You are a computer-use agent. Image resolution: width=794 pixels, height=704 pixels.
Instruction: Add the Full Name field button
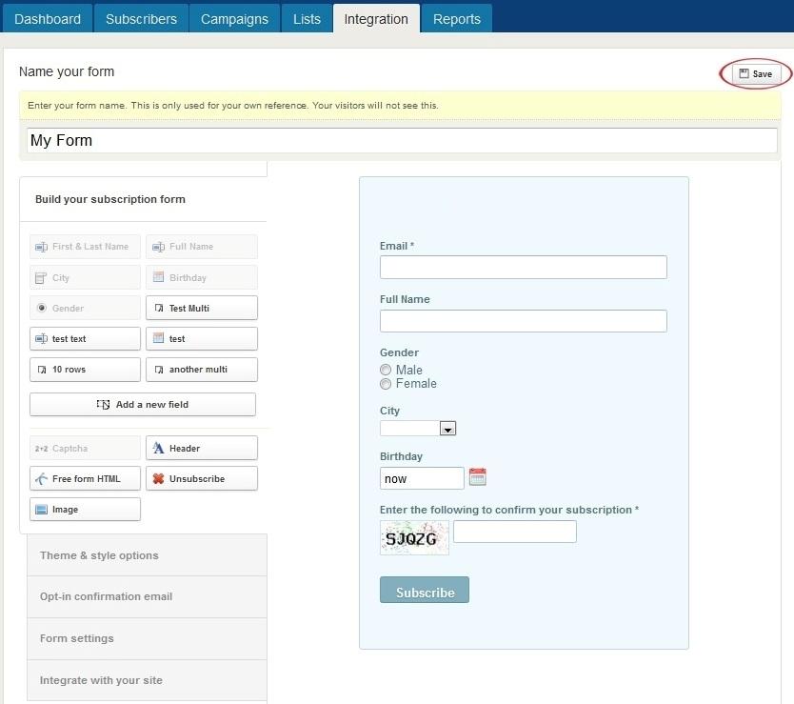pyautogui.click(x=202, y=247)
